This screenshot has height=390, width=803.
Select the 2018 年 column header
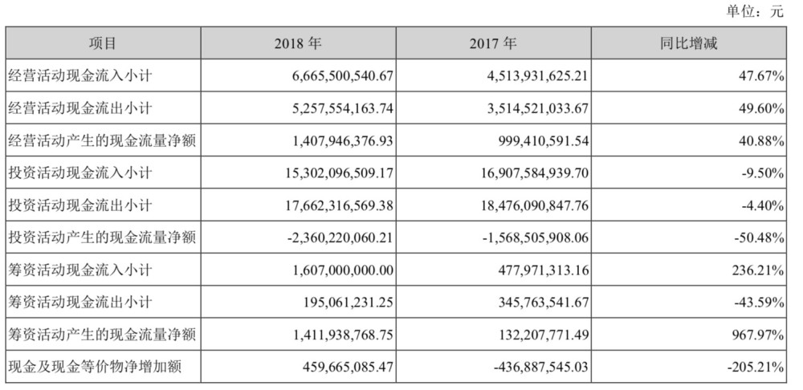click(298, 43)
